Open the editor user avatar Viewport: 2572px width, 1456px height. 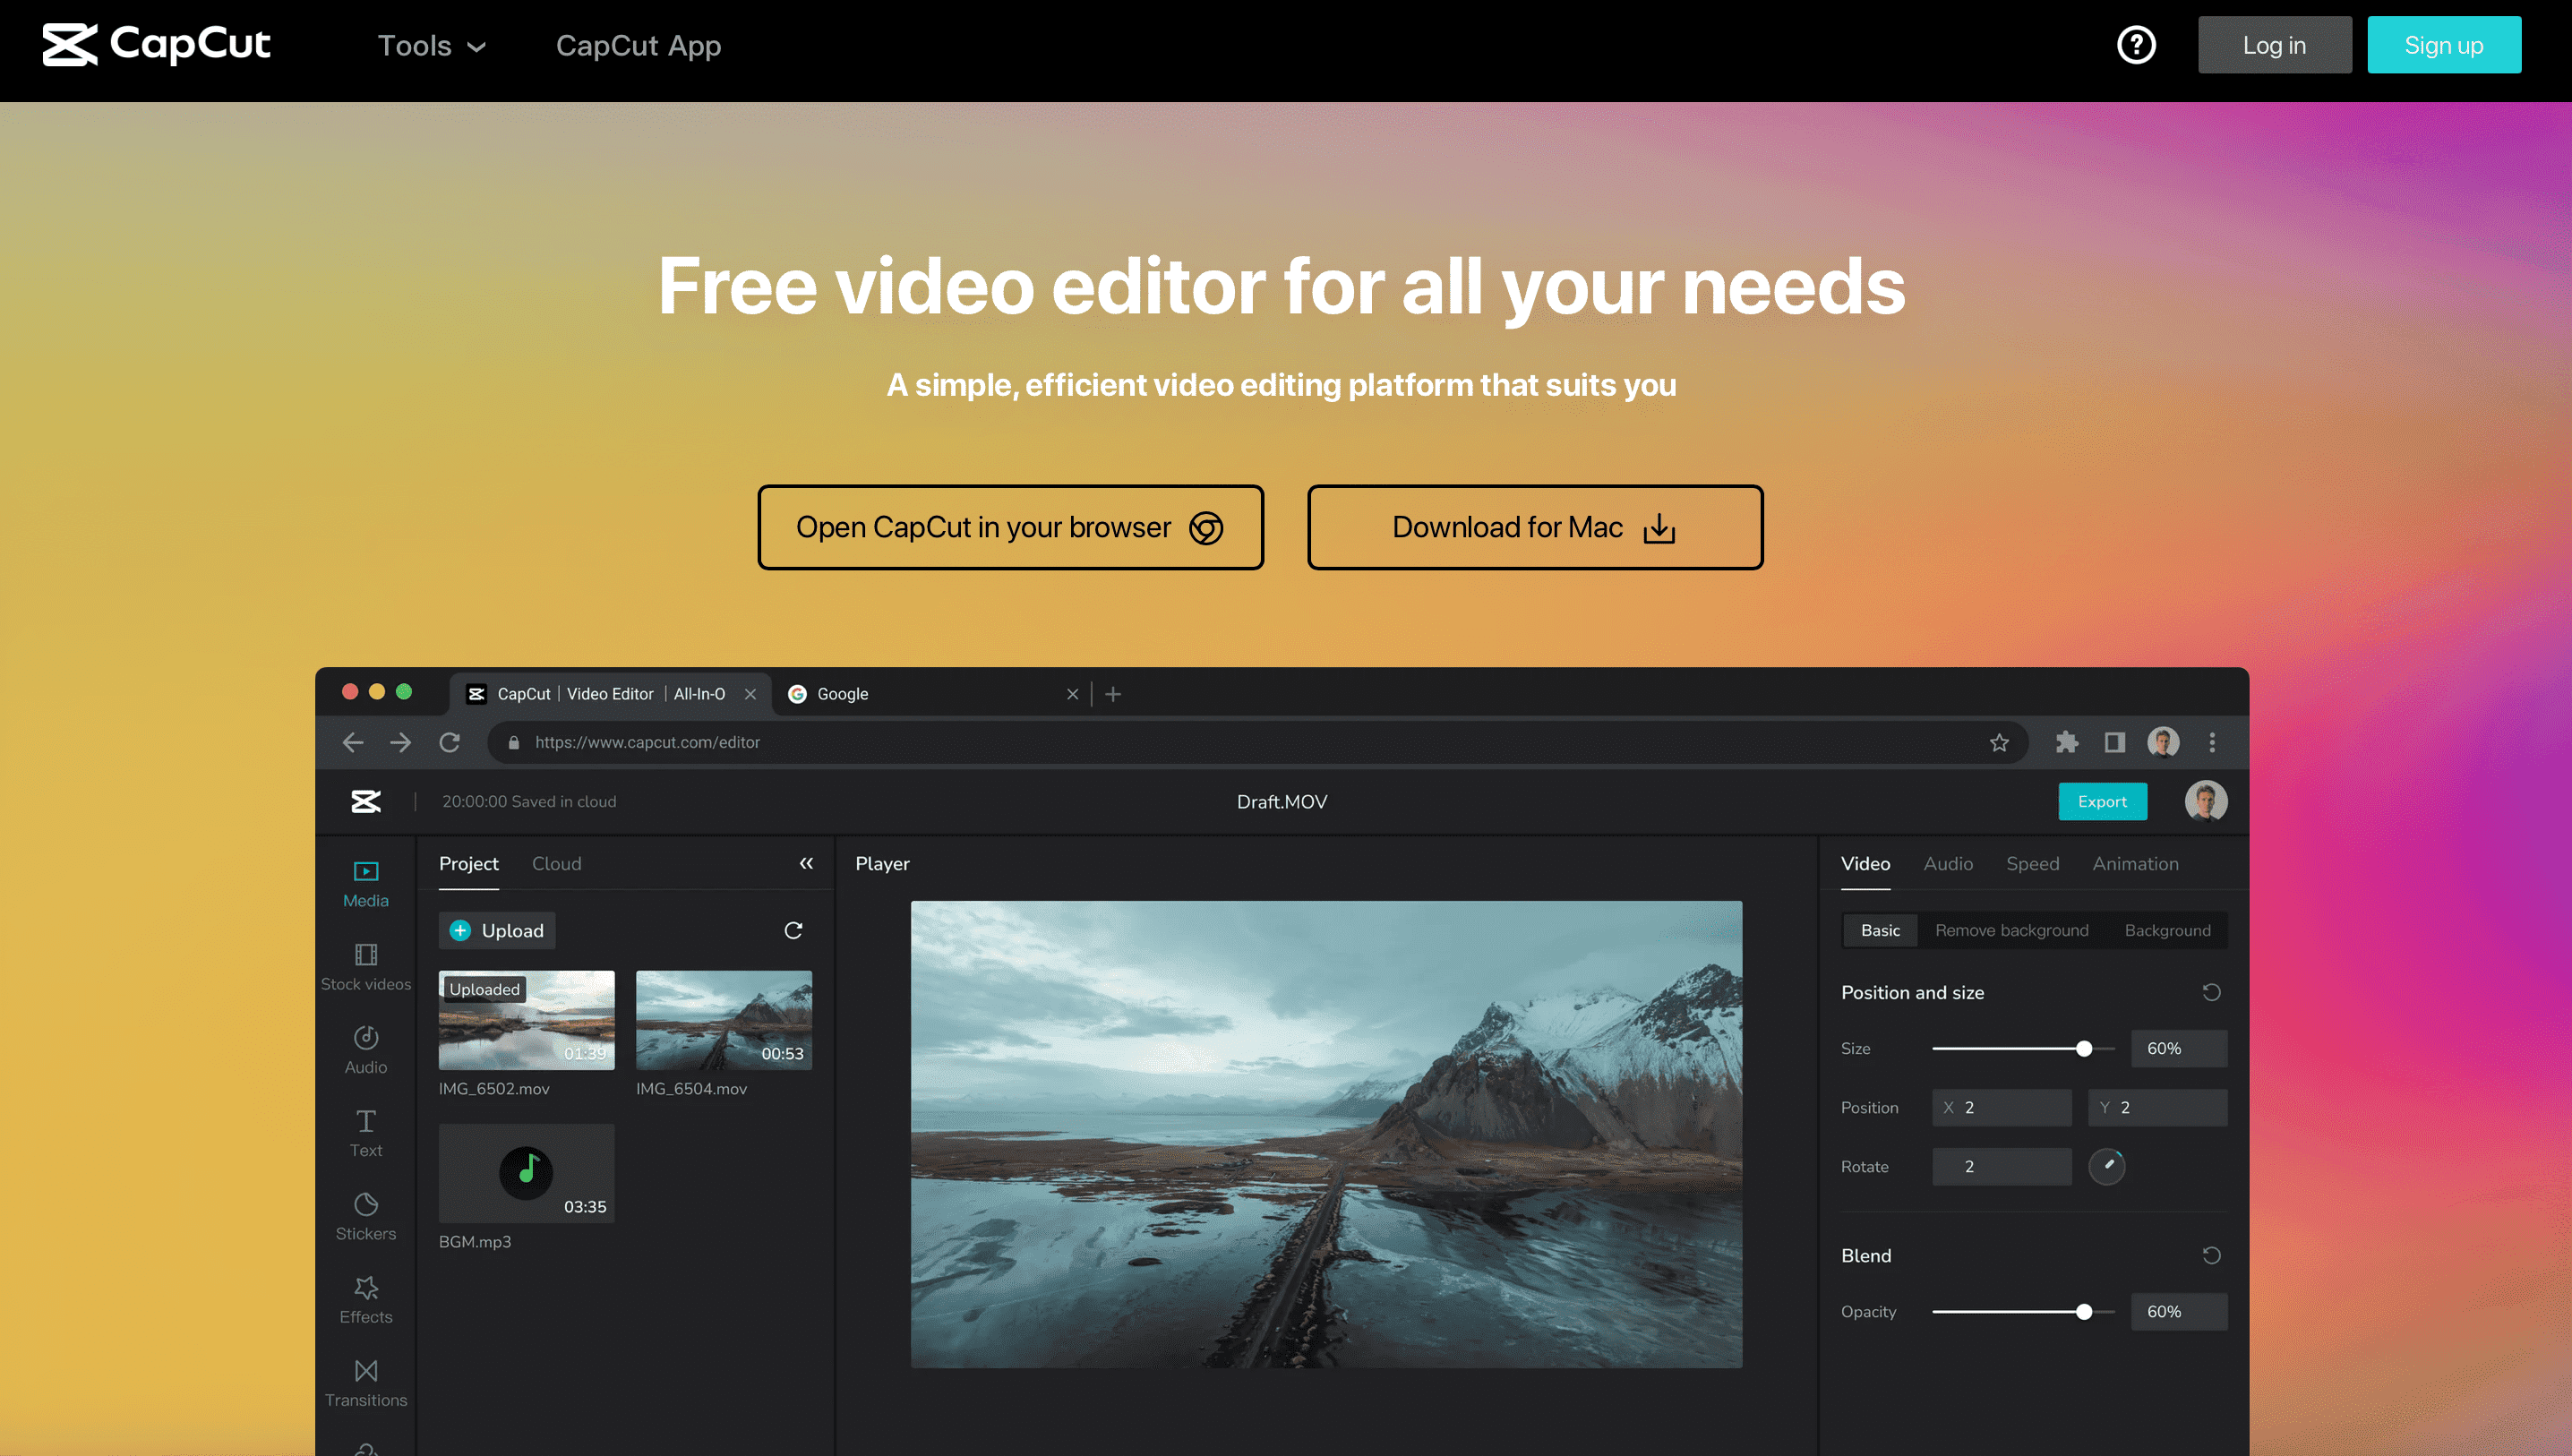point(2205,801)
